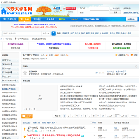The image size is (139, 139).
Task: Click the password input field
Action: coord(100,12)
